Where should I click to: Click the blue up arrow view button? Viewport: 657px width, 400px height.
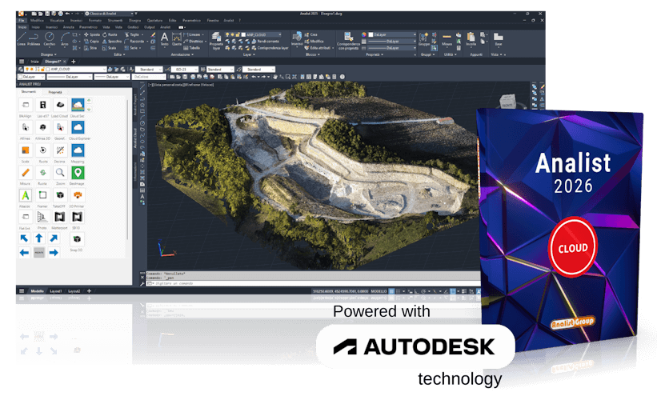tap(39, 238)
